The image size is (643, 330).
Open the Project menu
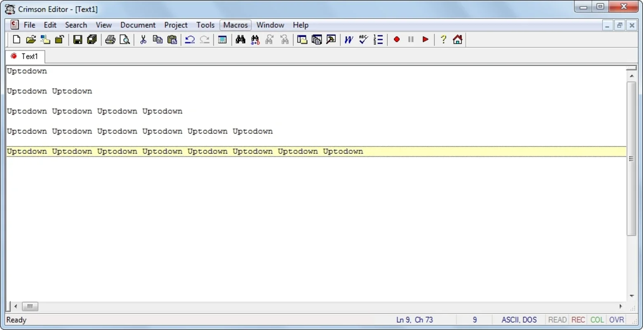176,25
